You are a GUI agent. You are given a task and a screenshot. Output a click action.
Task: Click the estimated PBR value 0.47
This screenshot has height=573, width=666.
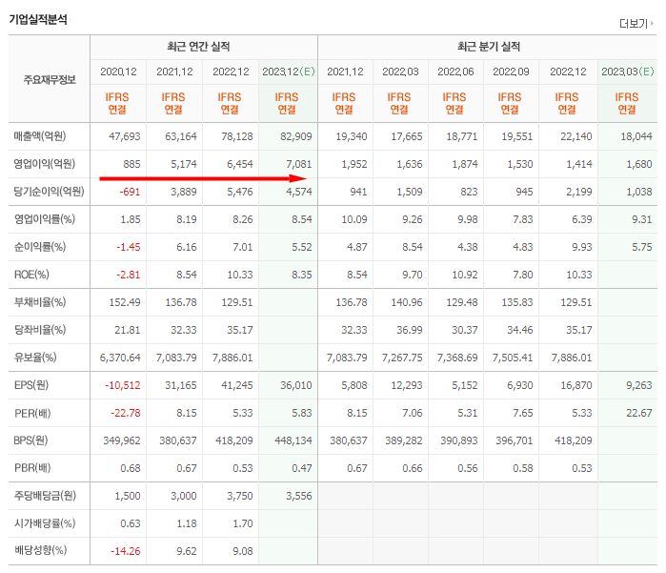(x=302, y=468)
